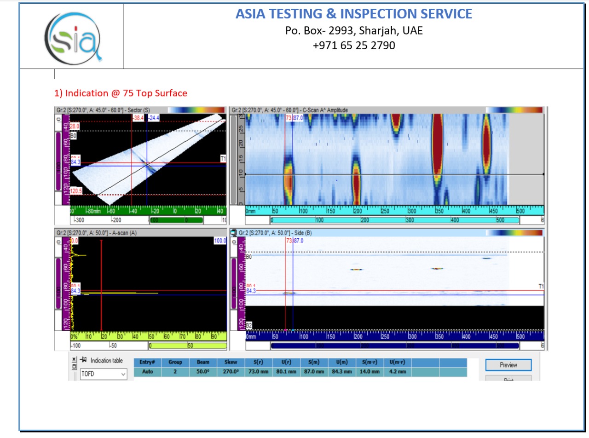Click the Group column header
This screenshot has width=589, height=438.
click(x=175, y=362)
